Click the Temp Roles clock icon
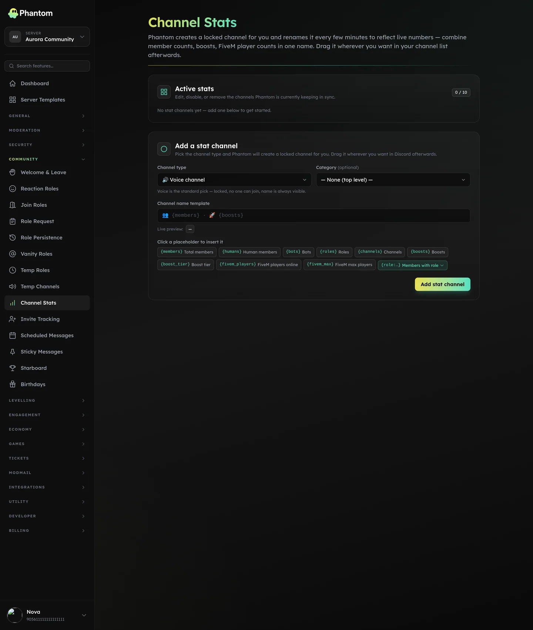This screenshot has height=630, width=533. [13, 270]
